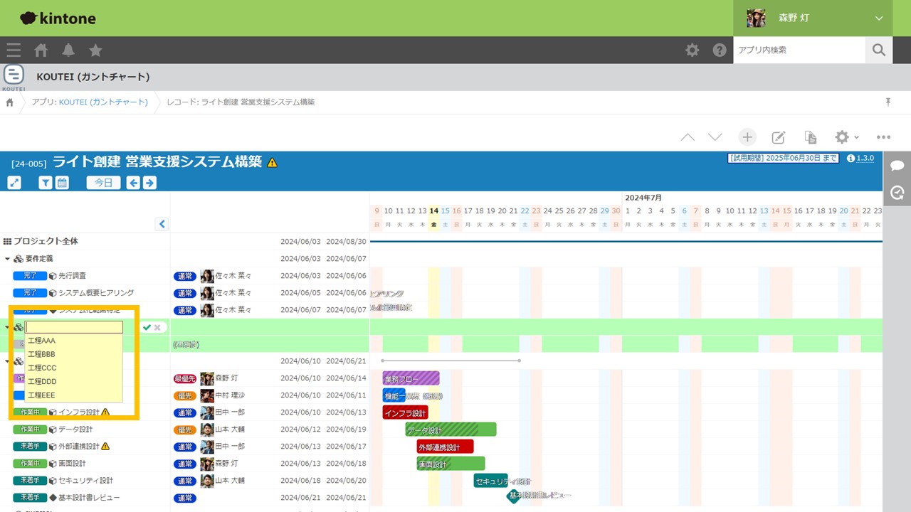This screenshot has width=911, height=512.
Task: Expand Gantt chart to fullscreen
Action: [14, 183]
